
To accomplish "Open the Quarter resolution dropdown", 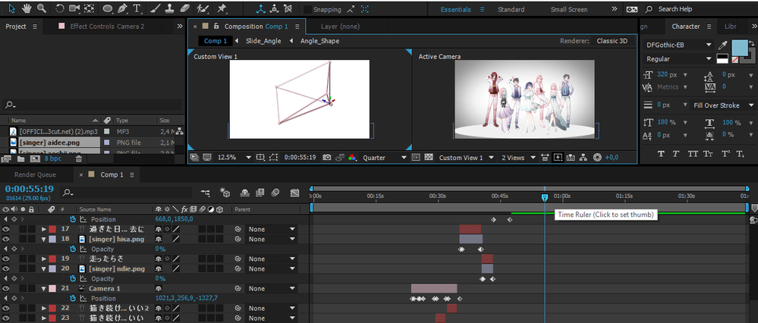I will [x=385, y=158].
